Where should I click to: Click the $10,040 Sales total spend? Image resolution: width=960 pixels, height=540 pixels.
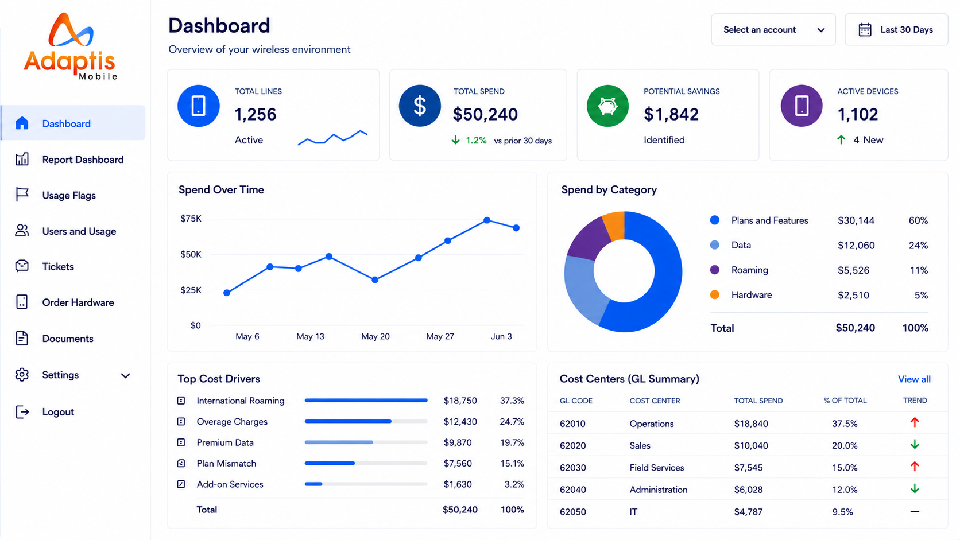pos(751,446)
